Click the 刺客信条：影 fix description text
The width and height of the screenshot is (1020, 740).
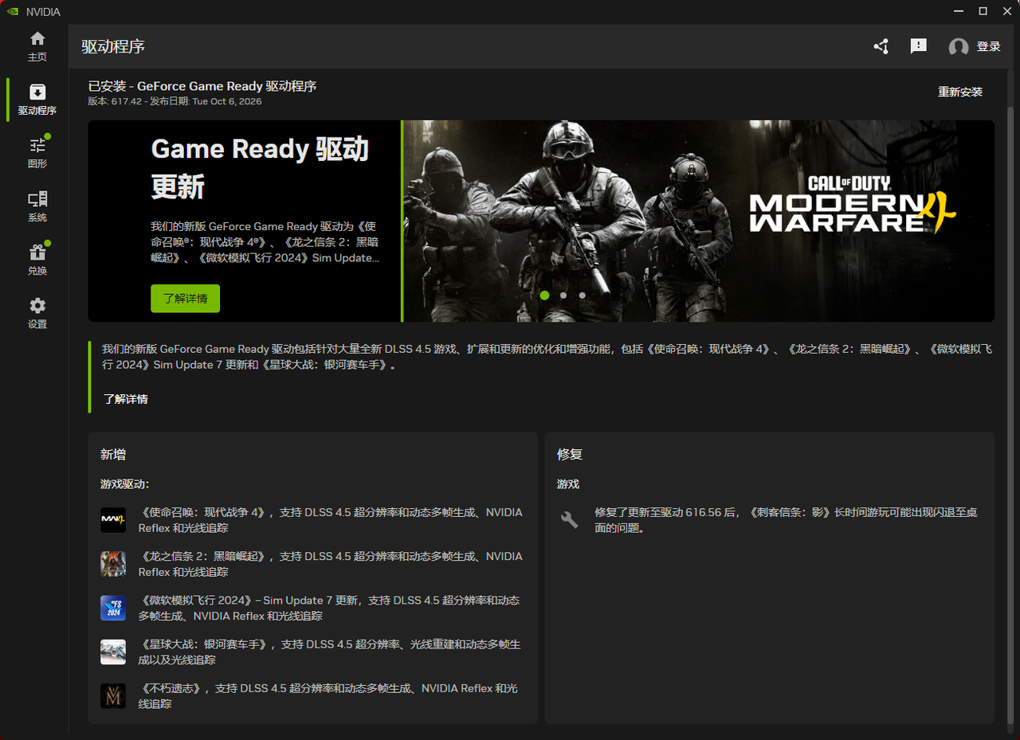tap(786, 519)
